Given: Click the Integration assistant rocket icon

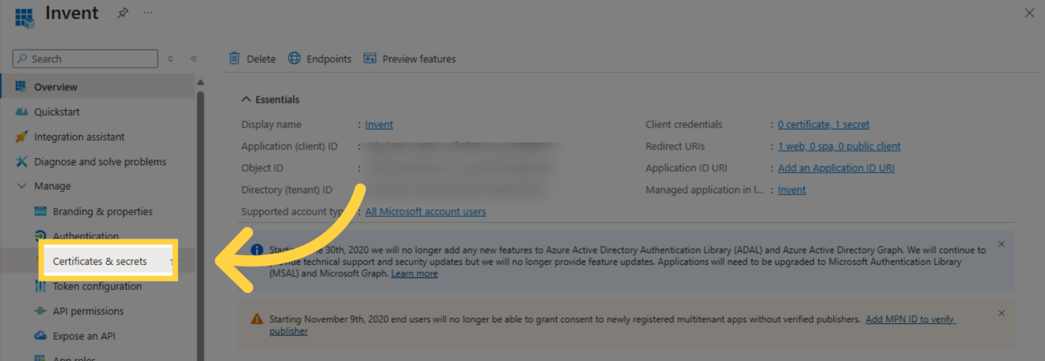Looking at the screenshot, I should pyautogui.click(x=22, y=137).
